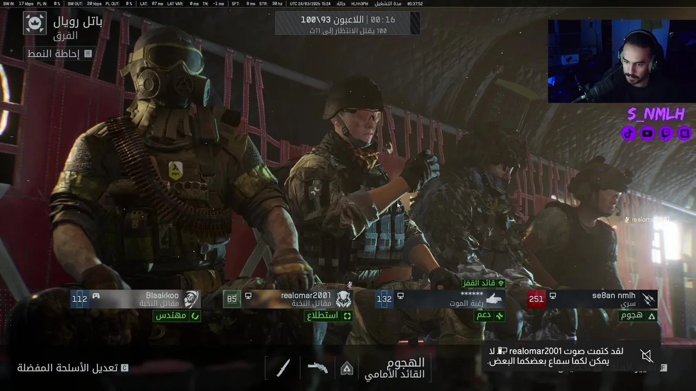Screen dimensions: 696x391
Task: Select realomar2001 player card name
Action: tap(306, 295)
